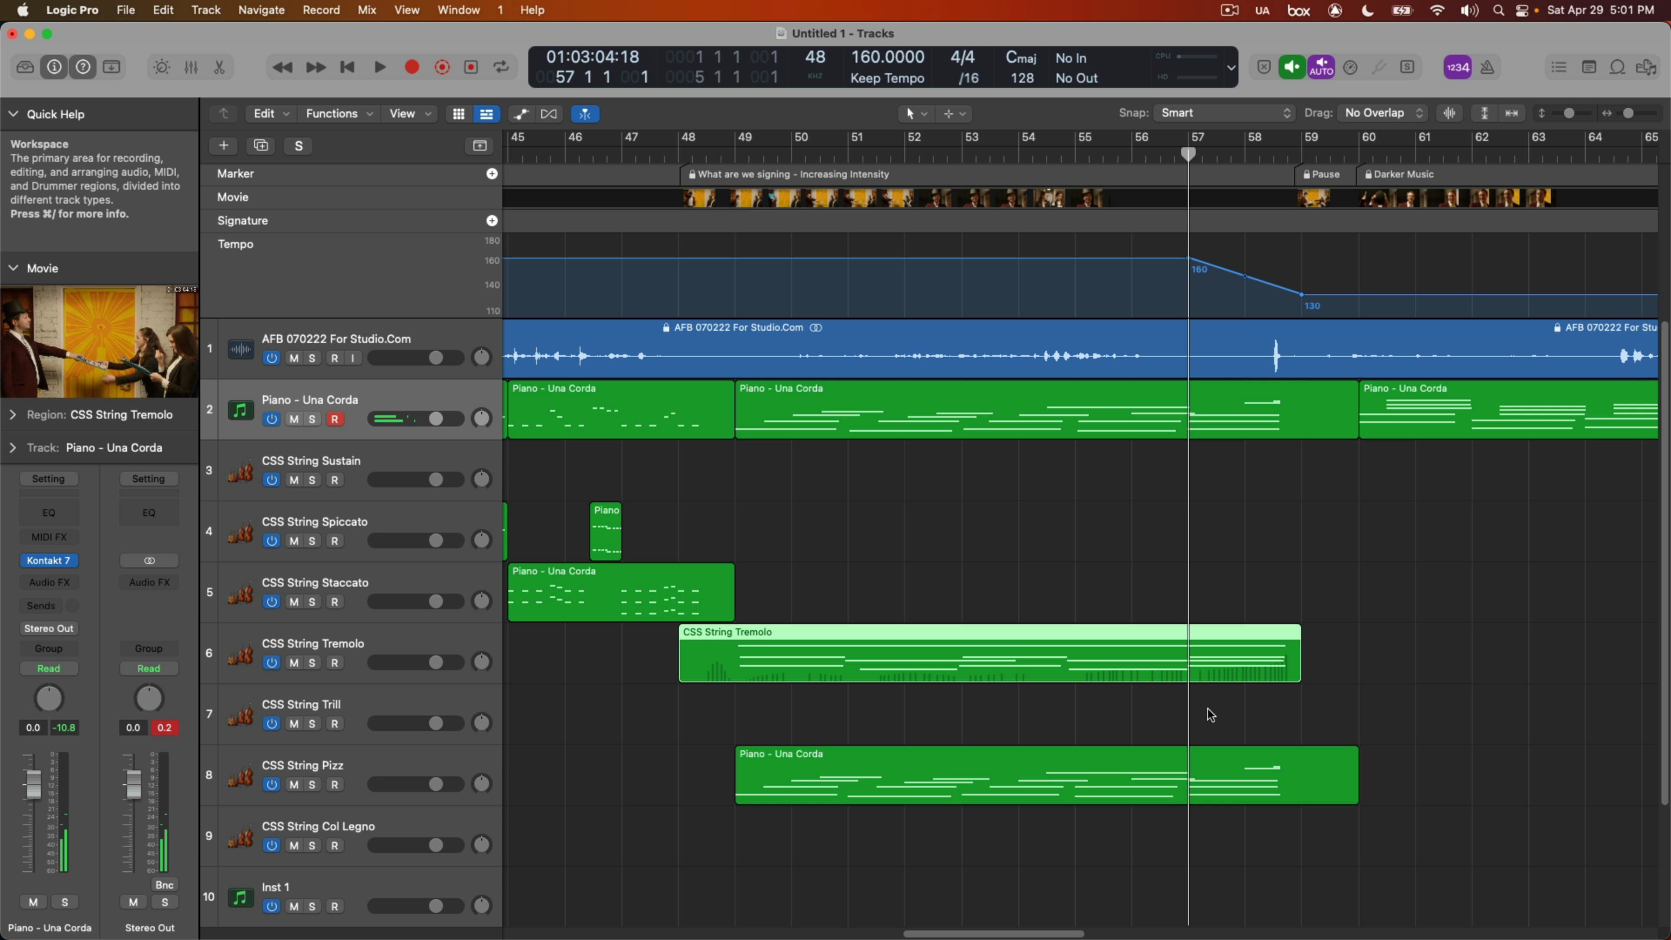
Task: Open the Loop Browser button
Action: coord(1617,67)
